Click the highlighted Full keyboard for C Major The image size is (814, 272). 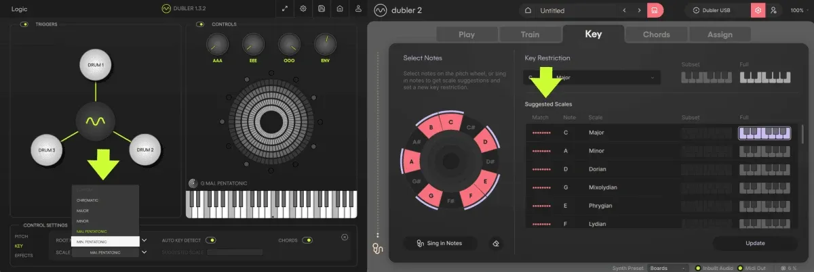tap(764, 133)
